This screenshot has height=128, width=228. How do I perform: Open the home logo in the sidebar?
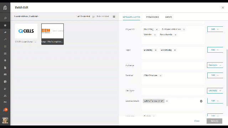(x=5, y=7)
